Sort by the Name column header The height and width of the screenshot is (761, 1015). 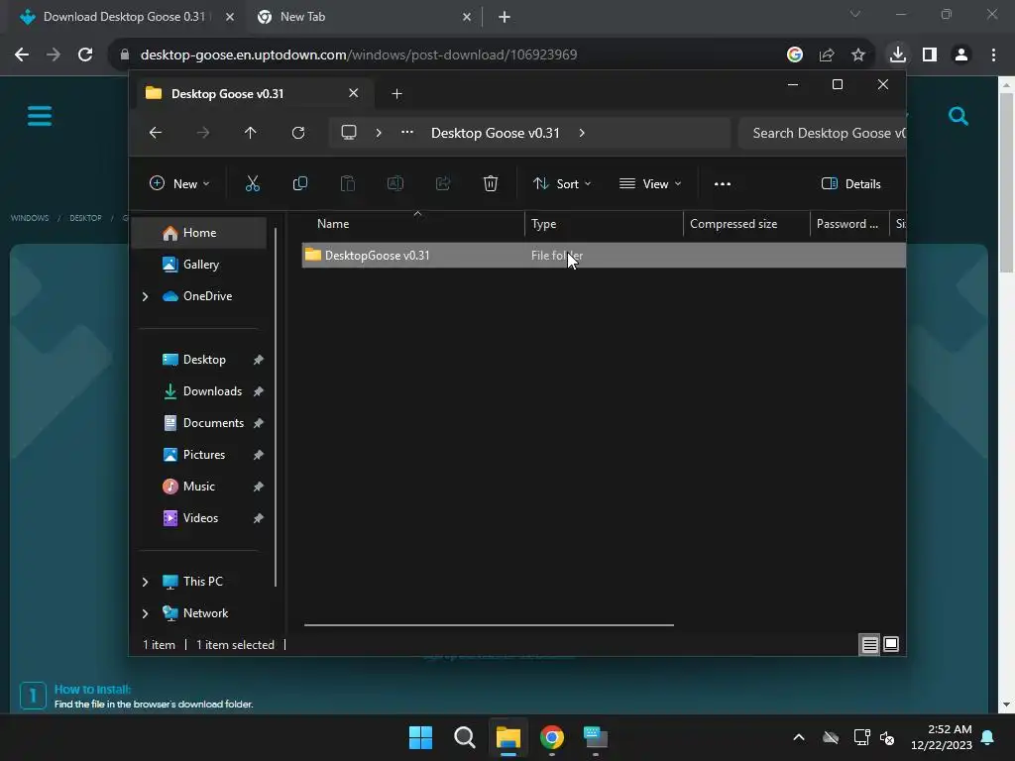413,224
